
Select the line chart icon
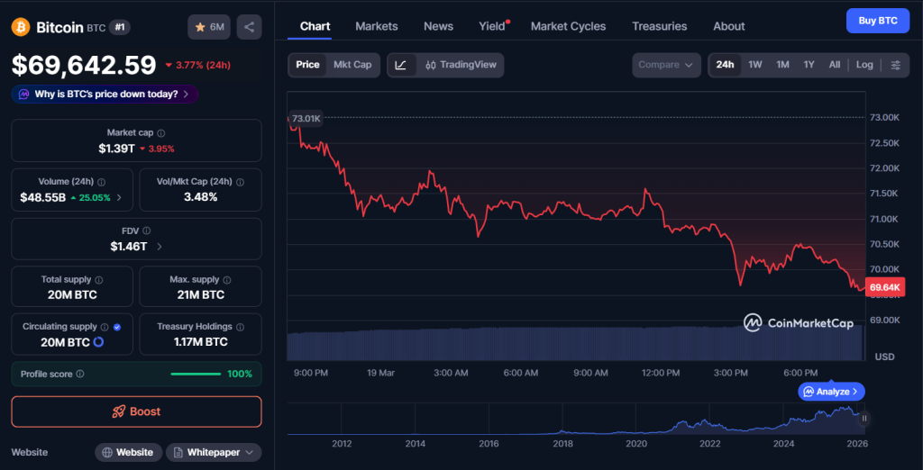[401, 65]
